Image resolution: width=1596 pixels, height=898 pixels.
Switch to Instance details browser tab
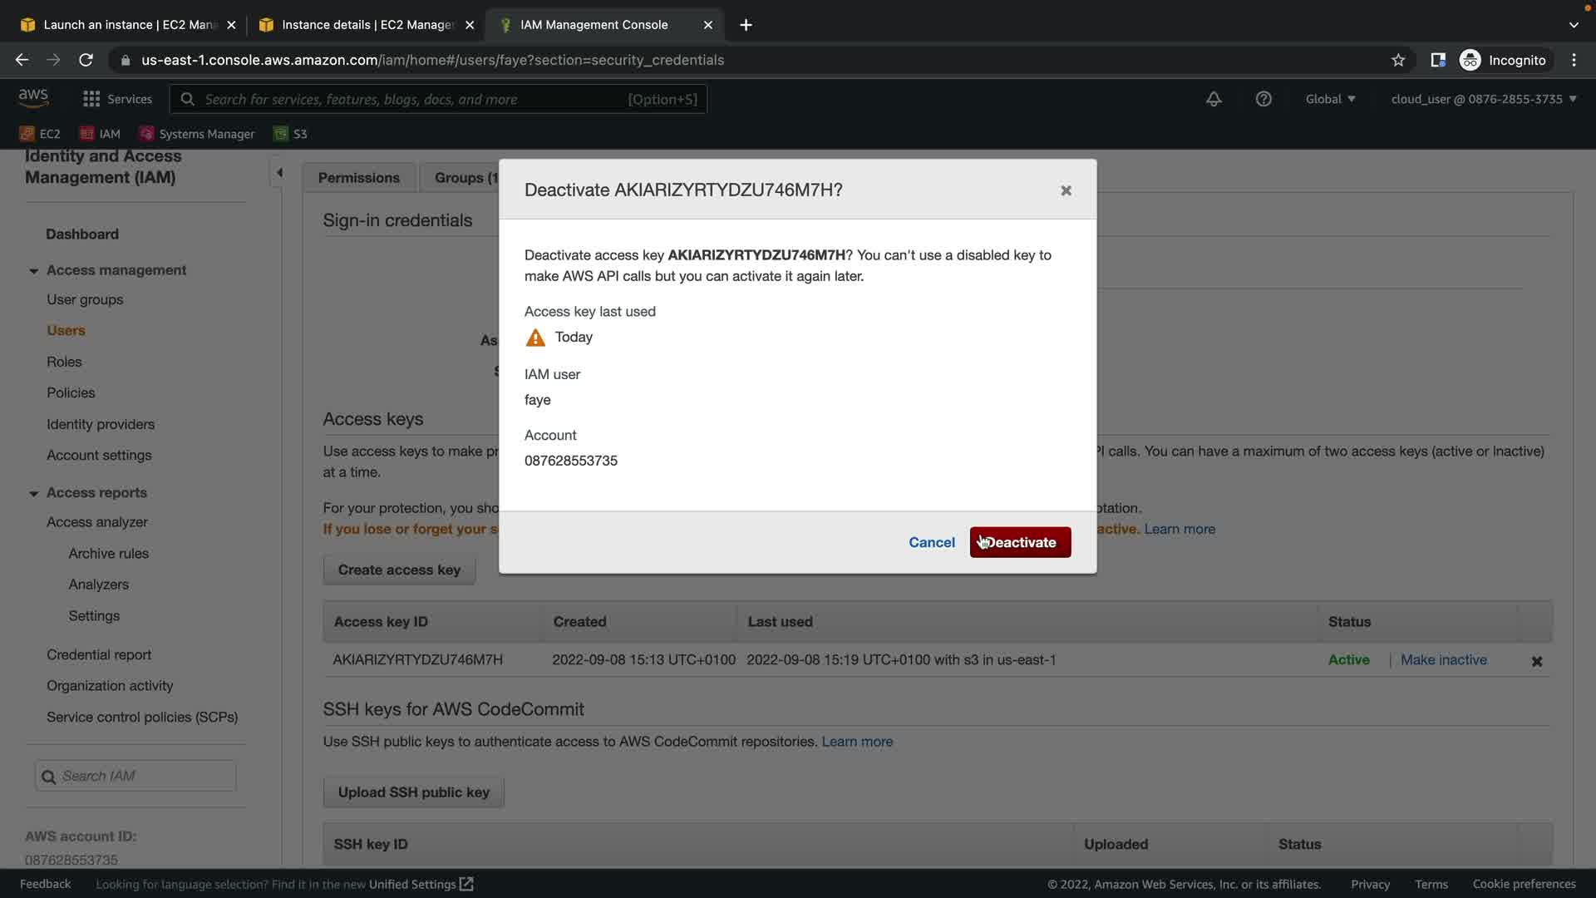(366, 25)
